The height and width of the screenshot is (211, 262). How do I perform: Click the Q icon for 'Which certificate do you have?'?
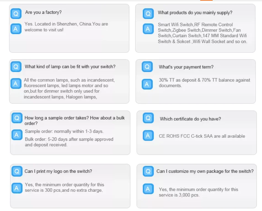click(148, 118)
